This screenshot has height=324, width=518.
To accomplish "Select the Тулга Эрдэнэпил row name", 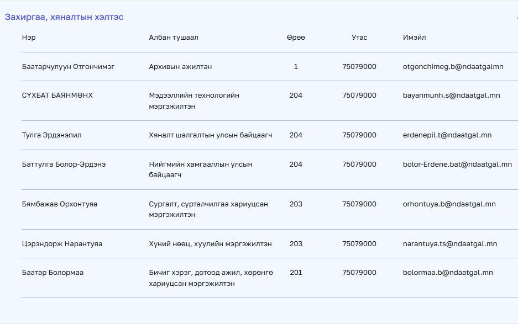I will (x=51, y=135).
